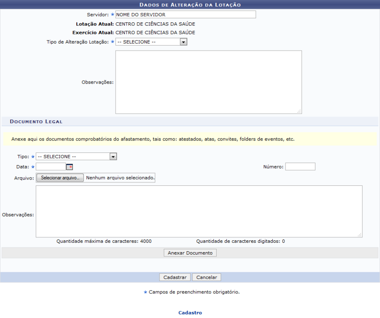Viewport: 380px width, 318px height.
Task: Click the Lotação Atual value text
Action: (x=155, y=24)
